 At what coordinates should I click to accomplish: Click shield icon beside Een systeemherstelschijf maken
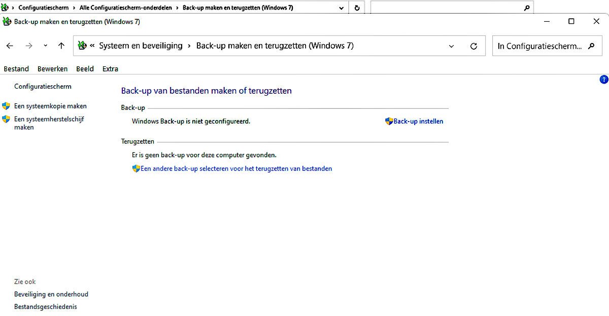click(x=6, y=120)
